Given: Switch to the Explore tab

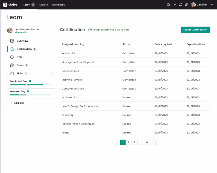Looking at the screenshot, I should click(x=43, y=5).
